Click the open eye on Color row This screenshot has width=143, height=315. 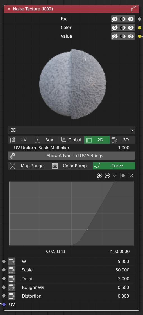131,28
